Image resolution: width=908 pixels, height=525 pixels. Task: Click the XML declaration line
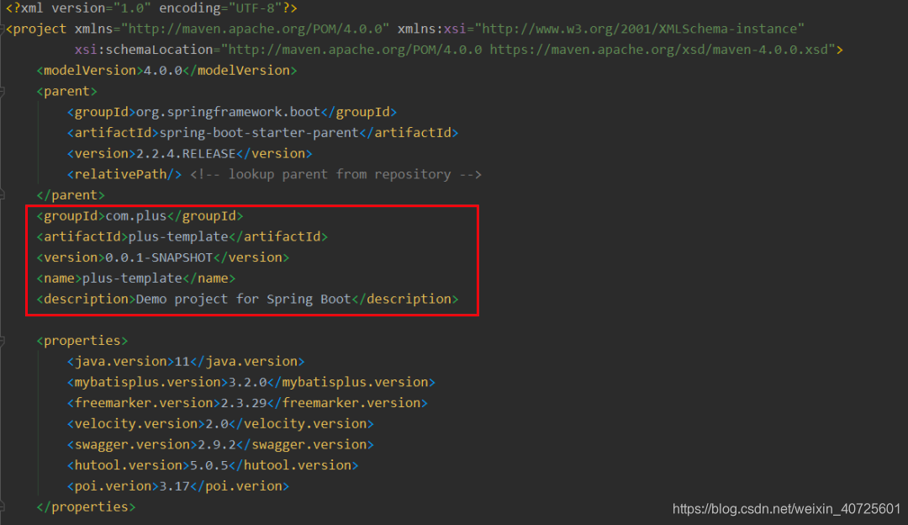[x=151, y=8]
